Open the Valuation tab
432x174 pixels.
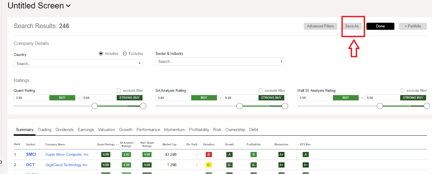106,130
